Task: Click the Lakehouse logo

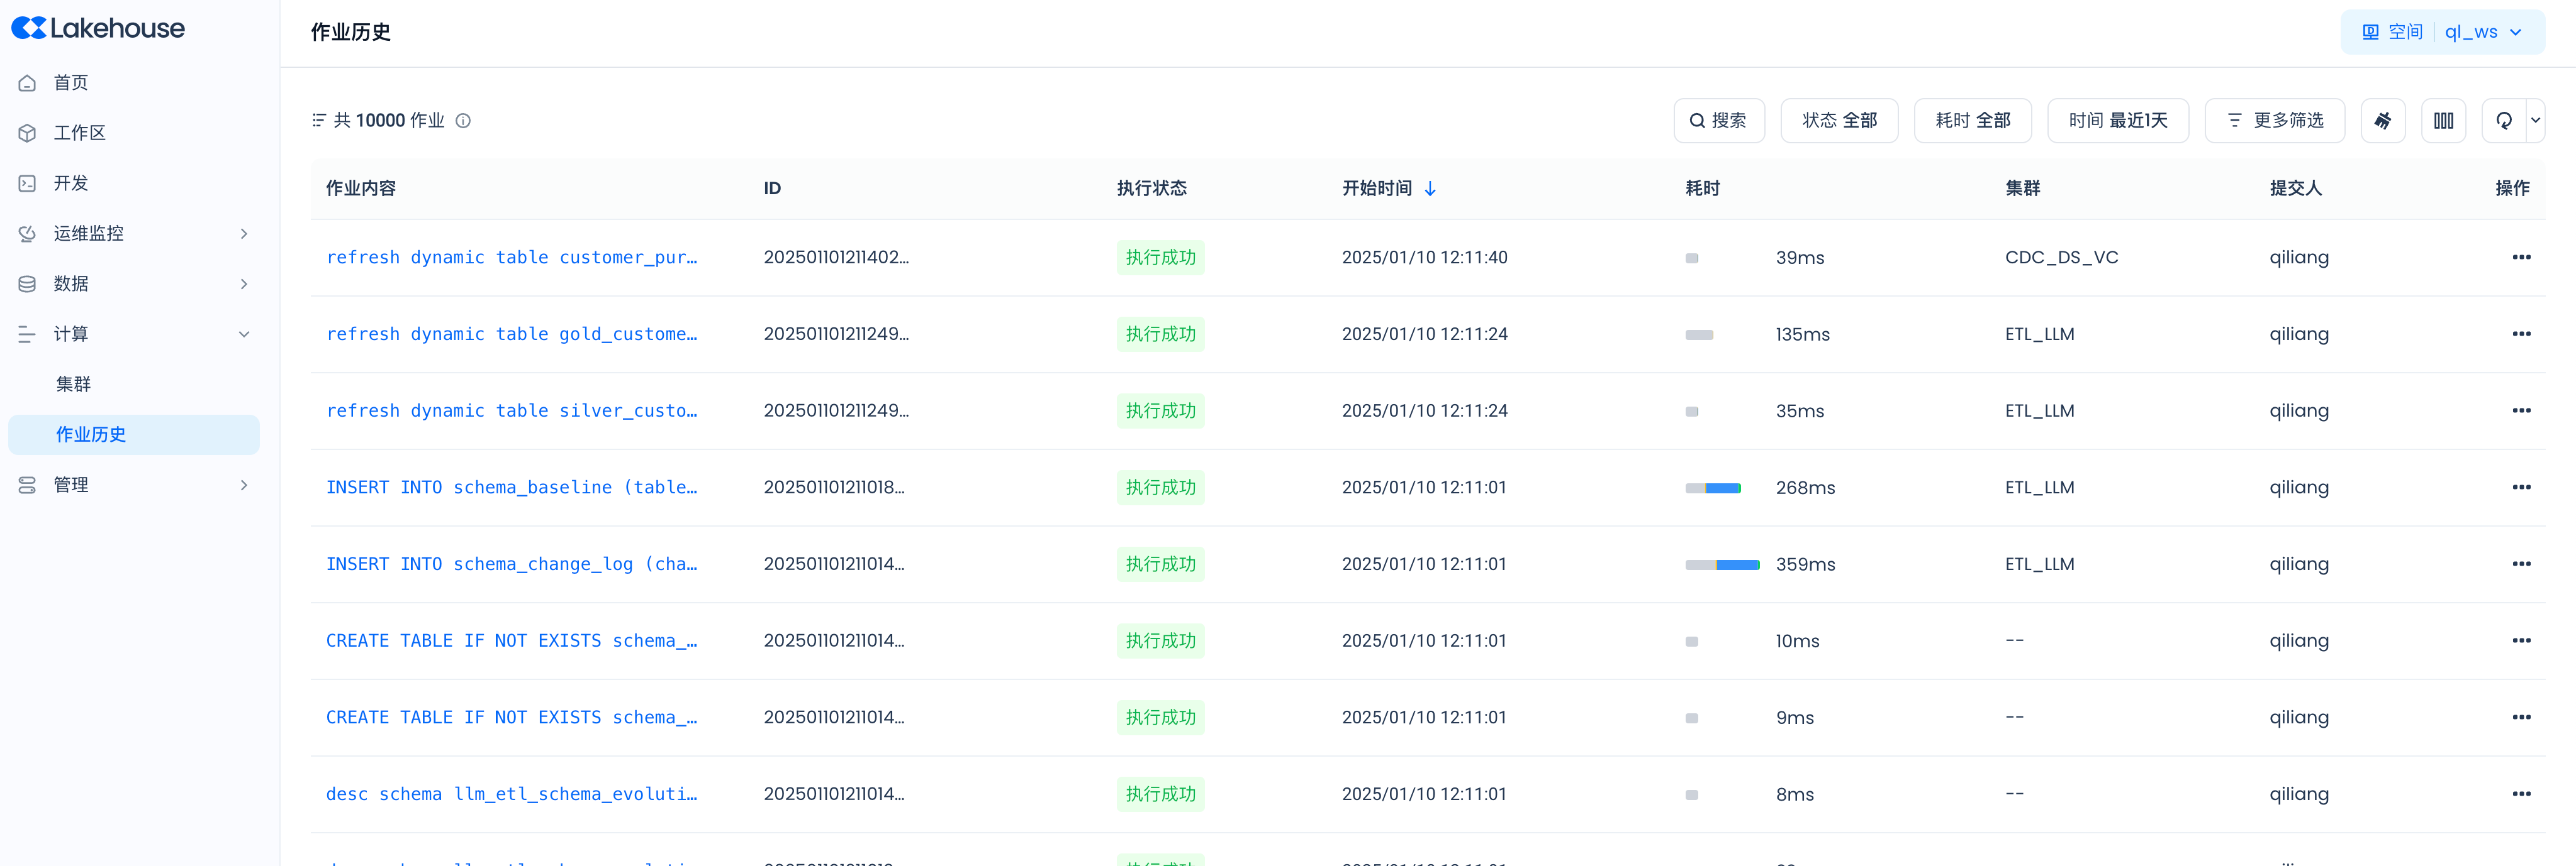Action: coord(98,28)
